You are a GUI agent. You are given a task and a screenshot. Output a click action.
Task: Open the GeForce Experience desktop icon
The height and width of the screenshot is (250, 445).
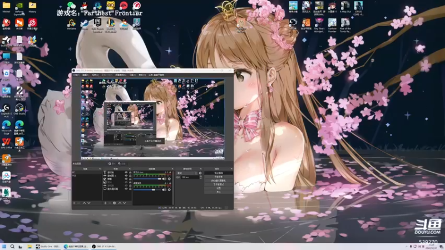pyautogui.click(x=19, y=8)
